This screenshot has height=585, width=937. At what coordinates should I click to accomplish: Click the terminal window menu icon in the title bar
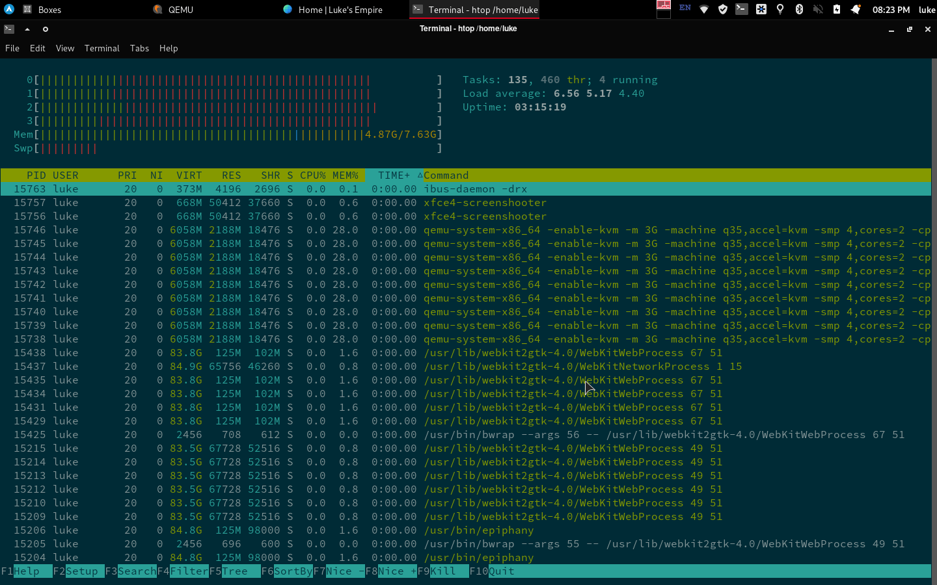pyautogui.click(x=9, y=29)
